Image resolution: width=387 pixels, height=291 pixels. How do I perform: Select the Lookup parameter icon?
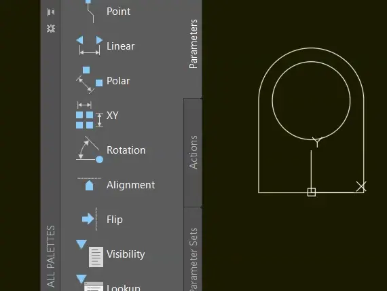pyautogui.click(x=90, y=283)
